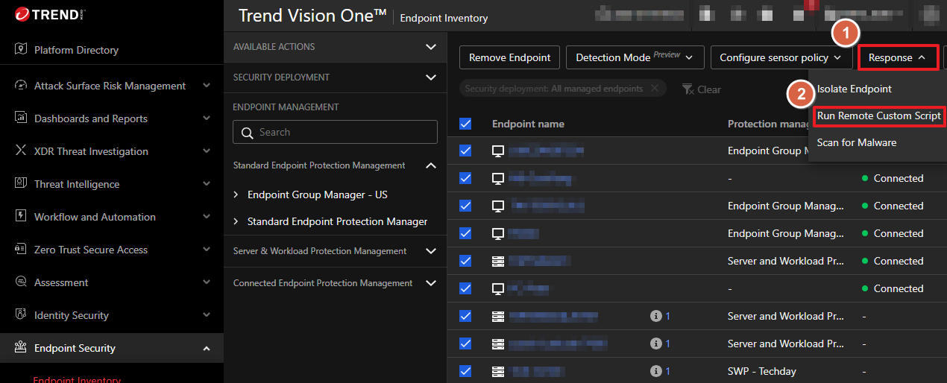
Task: Open Platform Directory from sidebar icon
Action: 21,50
